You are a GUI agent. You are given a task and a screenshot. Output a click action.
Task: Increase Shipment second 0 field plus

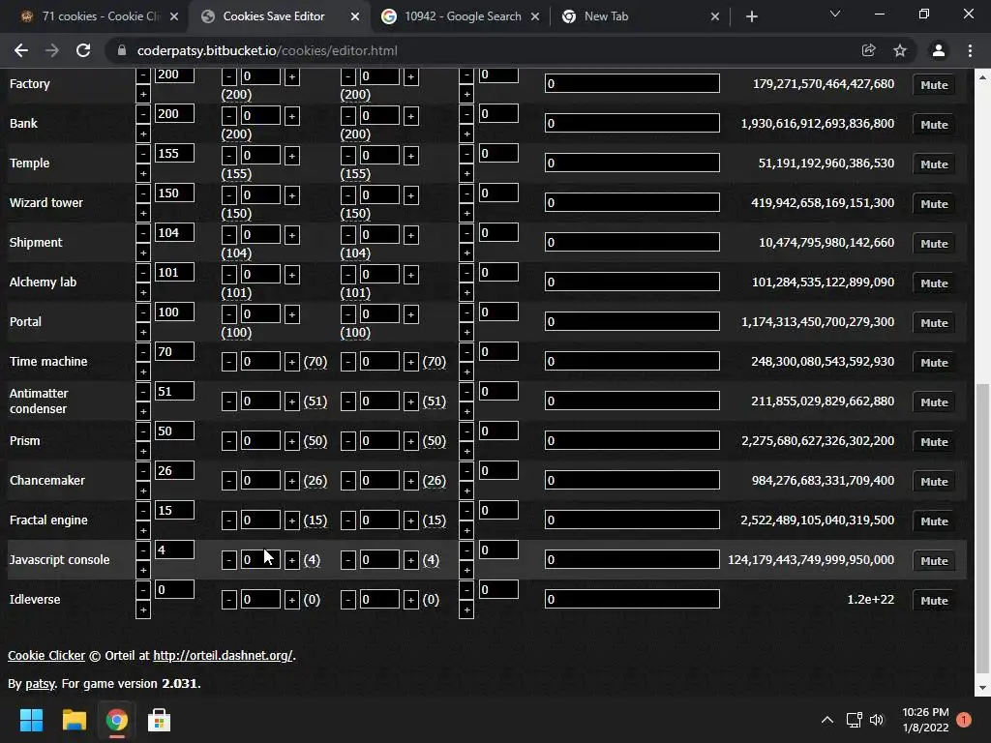pyautogui.click(x=410, y=235)
